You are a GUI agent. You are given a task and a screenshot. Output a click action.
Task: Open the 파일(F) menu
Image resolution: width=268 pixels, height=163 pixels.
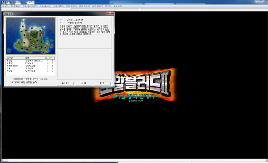4,6
